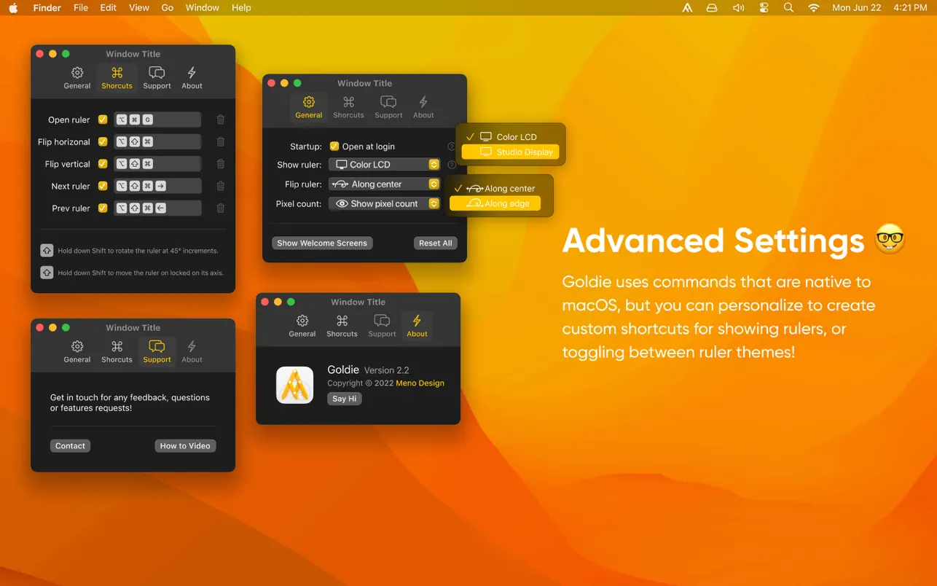Choose Along edge in the flip menu
The height and width of the screenshot is (586, 937).
[495, 204]
